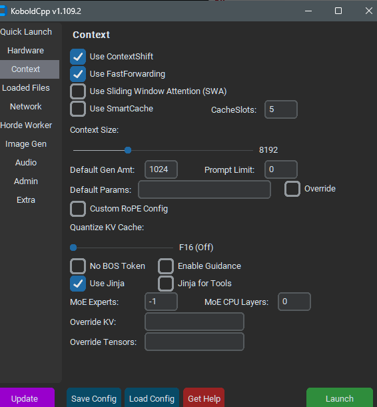Screen dimensions: 377x407
Task: Check Enable Guidance
Action: pyautogui.click(x=166, y=266)
